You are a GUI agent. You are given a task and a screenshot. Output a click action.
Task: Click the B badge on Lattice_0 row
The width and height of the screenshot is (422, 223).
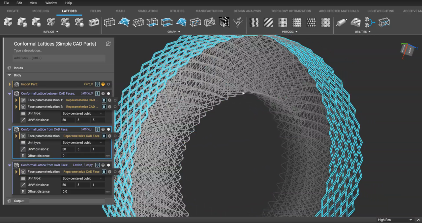tap(97, 93)
